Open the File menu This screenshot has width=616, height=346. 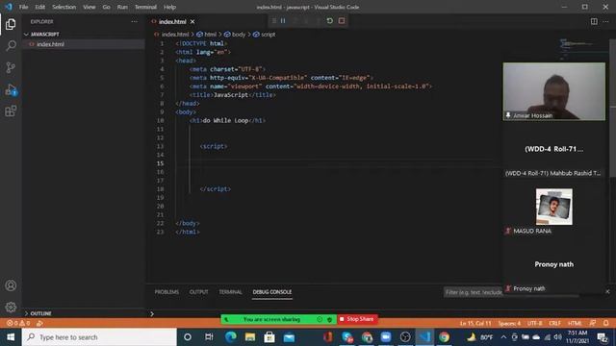23,7
